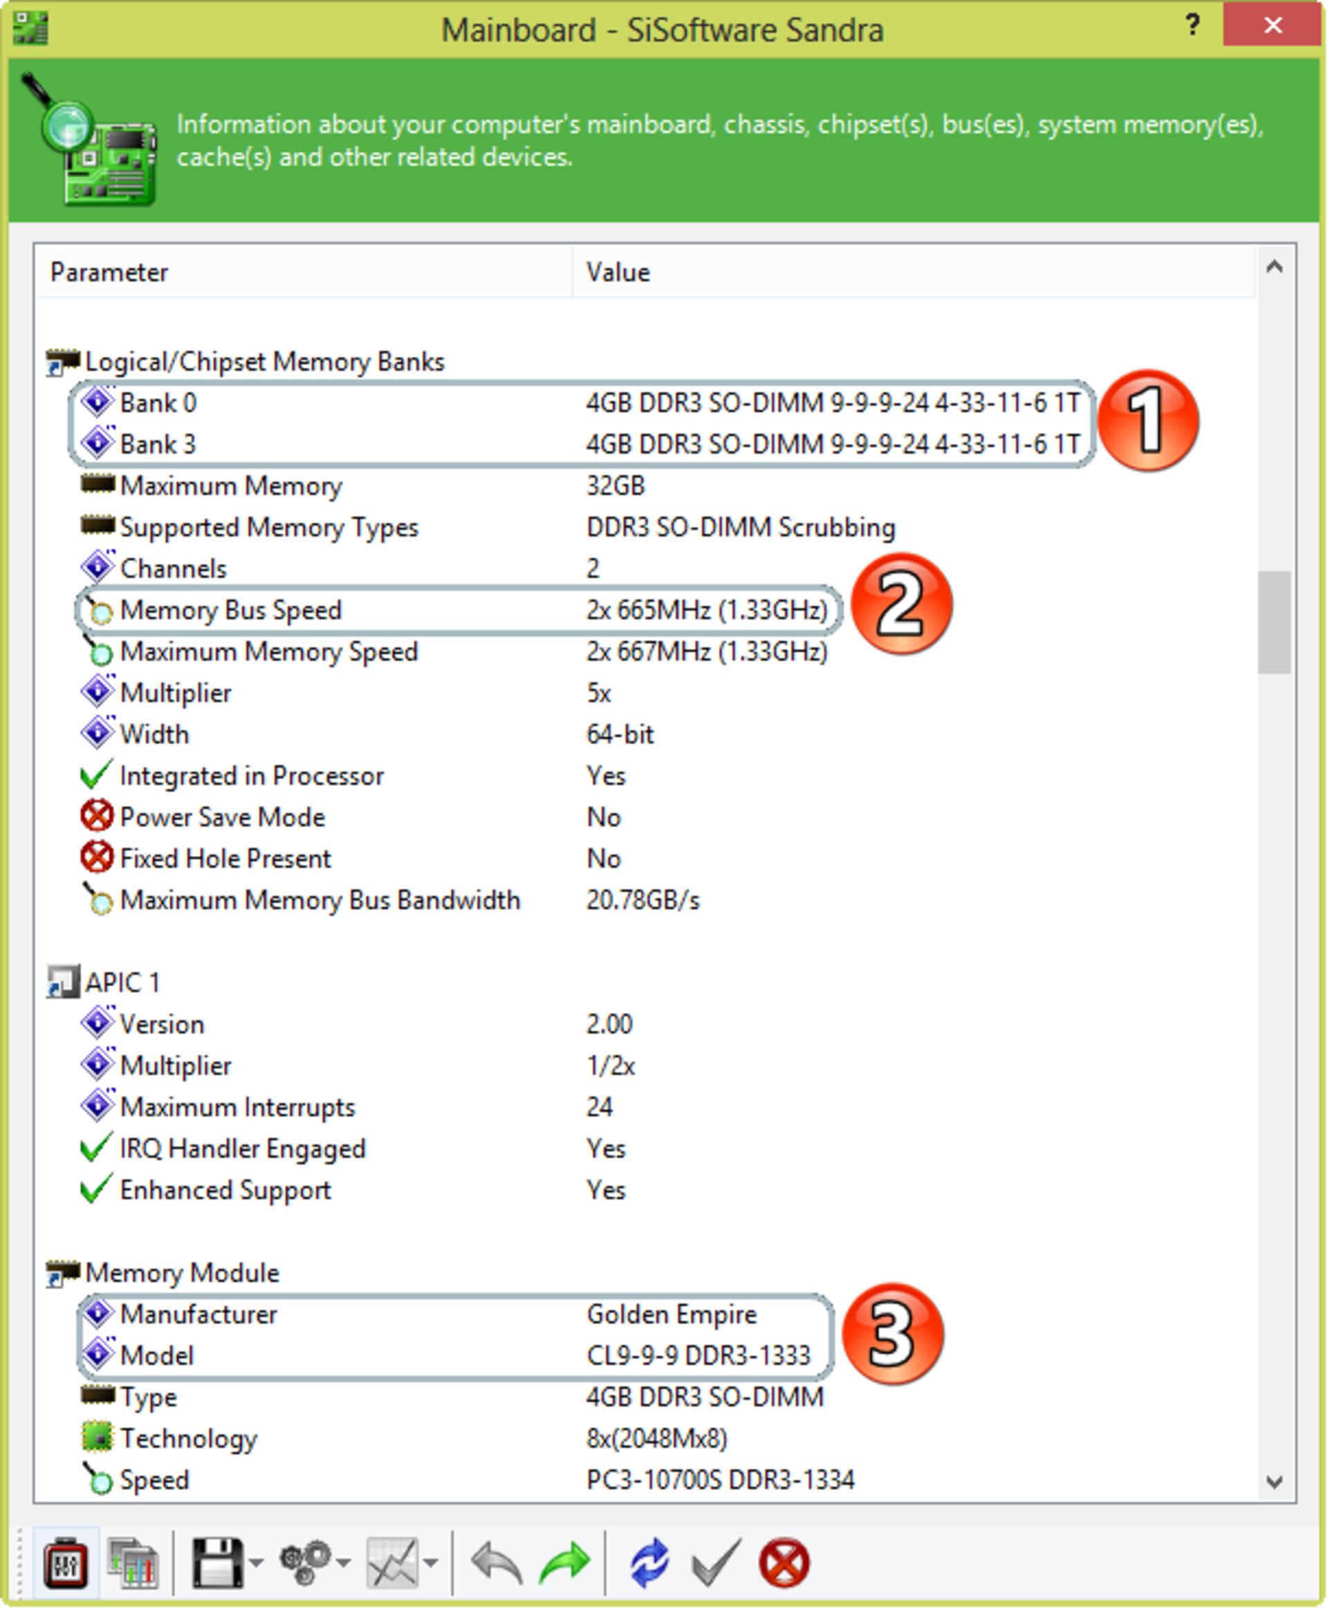Click the Parameter column header
1328x1609 pixels.
pyautogui.click(x=303, y=272)
